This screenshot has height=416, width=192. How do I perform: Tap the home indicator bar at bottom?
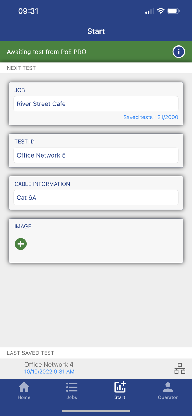(x=96, y=411)
